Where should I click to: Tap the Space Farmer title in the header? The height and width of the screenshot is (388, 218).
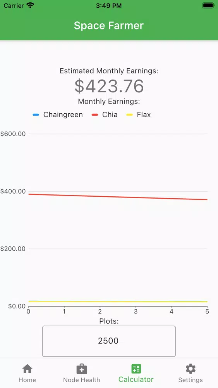[109, 26]
